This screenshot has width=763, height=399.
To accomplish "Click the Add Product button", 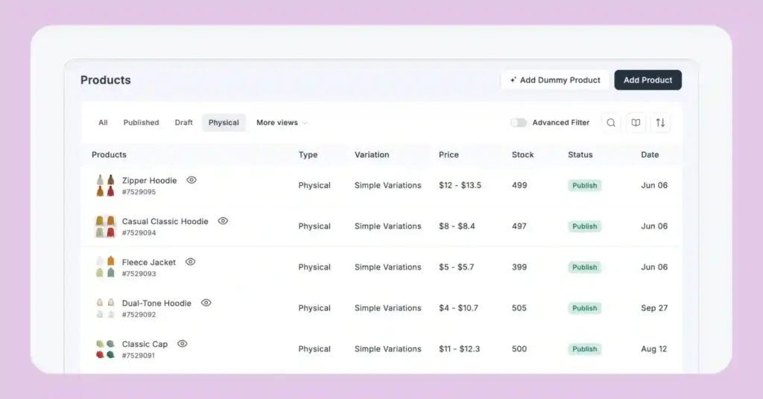I will (648, 80).
